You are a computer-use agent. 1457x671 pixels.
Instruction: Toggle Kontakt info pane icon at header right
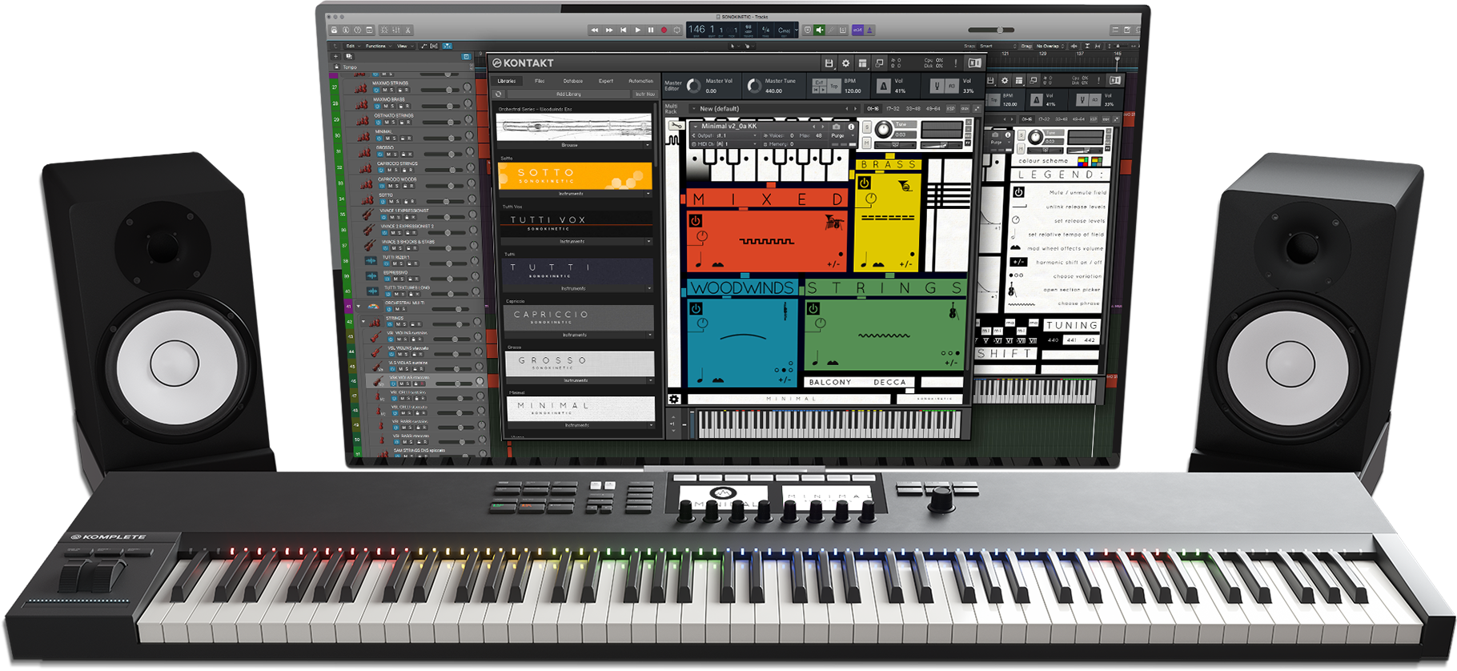point(974,63)
